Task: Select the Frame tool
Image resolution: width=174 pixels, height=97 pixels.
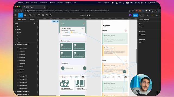Action: pyautogui.click(x=25, y=15)
